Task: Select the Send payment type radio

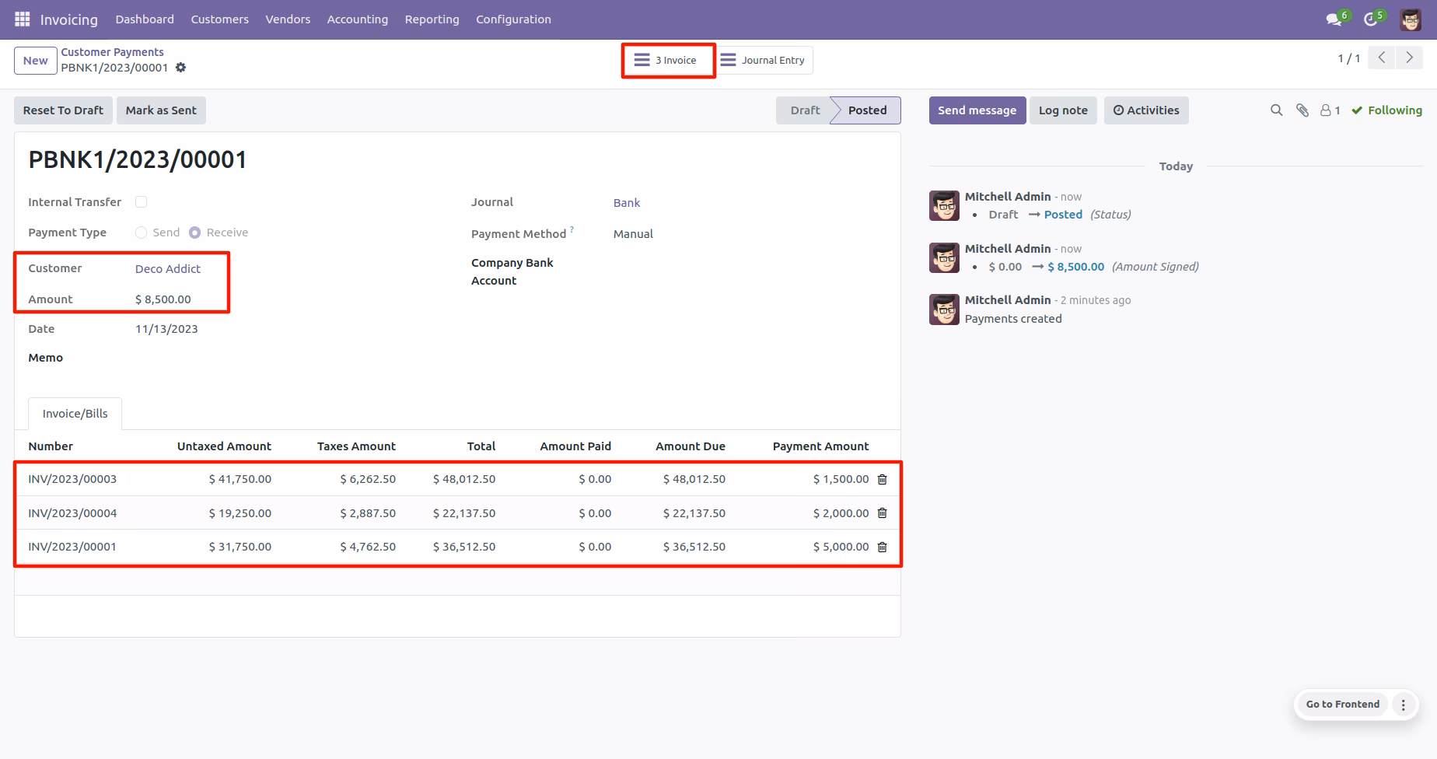Action: 141,233
